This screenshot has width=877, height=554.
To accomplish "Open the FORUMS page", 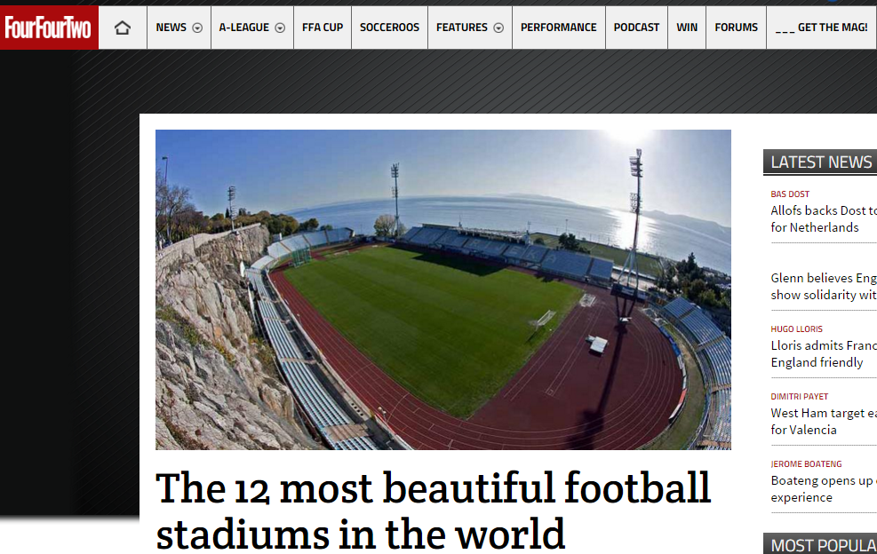I will click(x=736, y=28).
